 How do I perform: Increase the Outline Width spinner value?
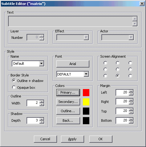coord(42,101)
